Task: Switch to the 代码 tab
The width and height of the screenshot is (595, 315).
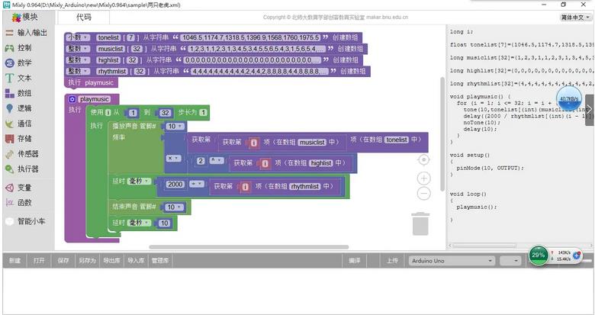Action: 83,17
